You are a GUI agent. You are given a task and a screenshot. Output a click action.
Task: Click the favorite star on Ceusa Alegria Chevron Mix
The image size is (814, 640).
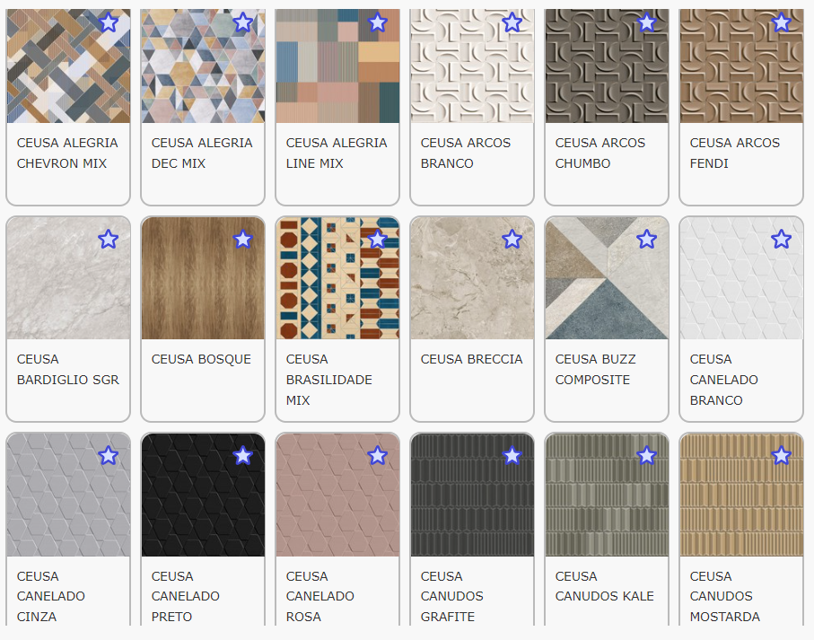[108, 22]
